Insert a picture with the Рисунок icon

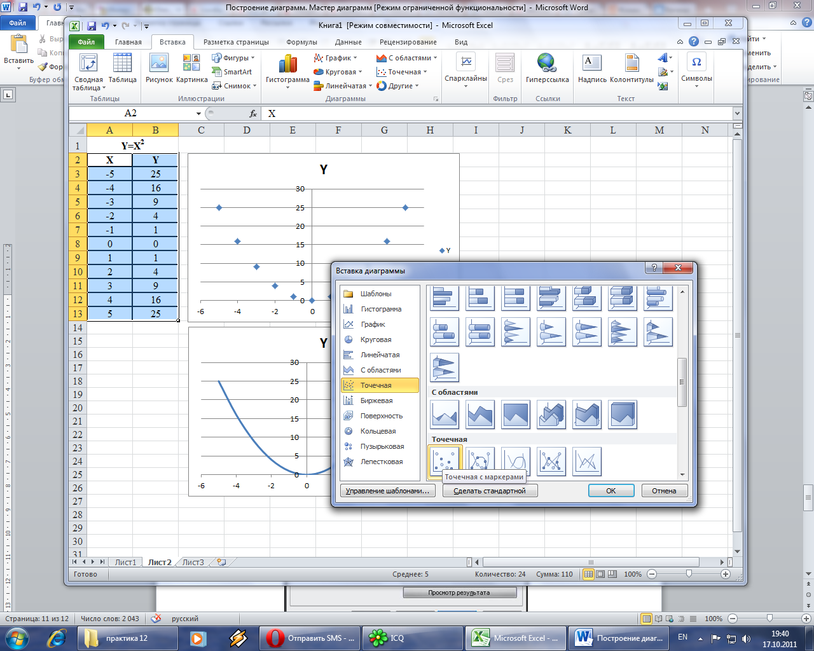(x=159, y=69)
